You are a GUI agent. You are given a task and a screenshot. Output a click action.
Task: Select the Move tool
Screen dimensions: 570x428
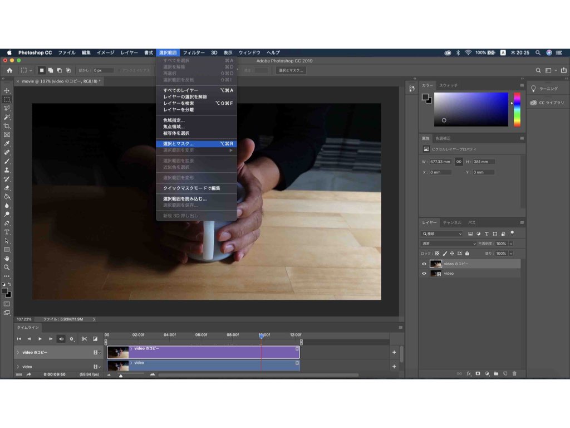[x=7, y=91]
